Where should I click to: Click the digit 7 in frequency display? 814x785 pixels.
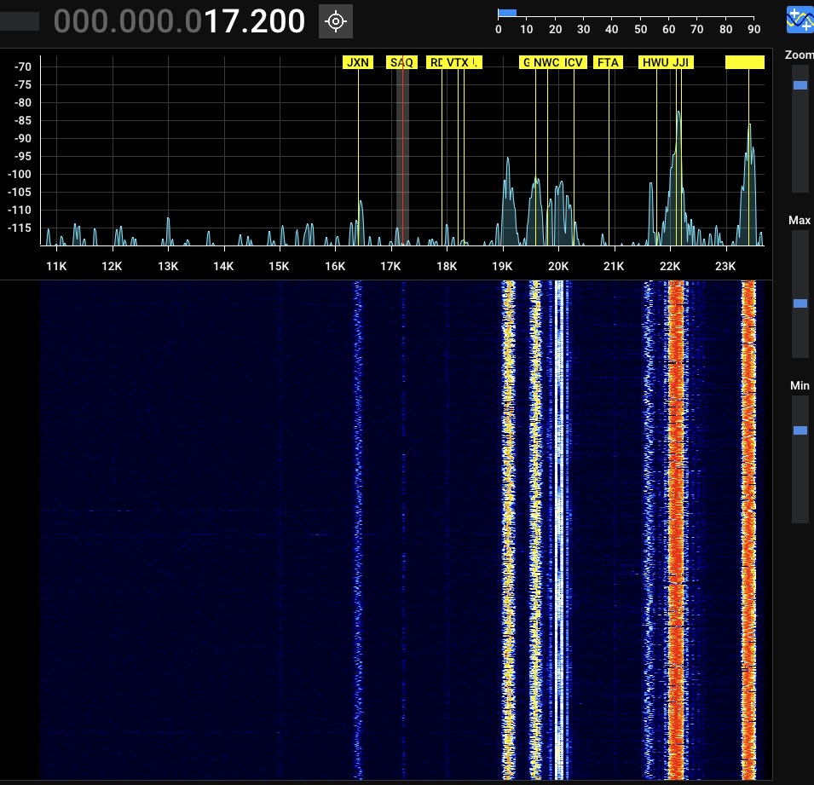230,21
